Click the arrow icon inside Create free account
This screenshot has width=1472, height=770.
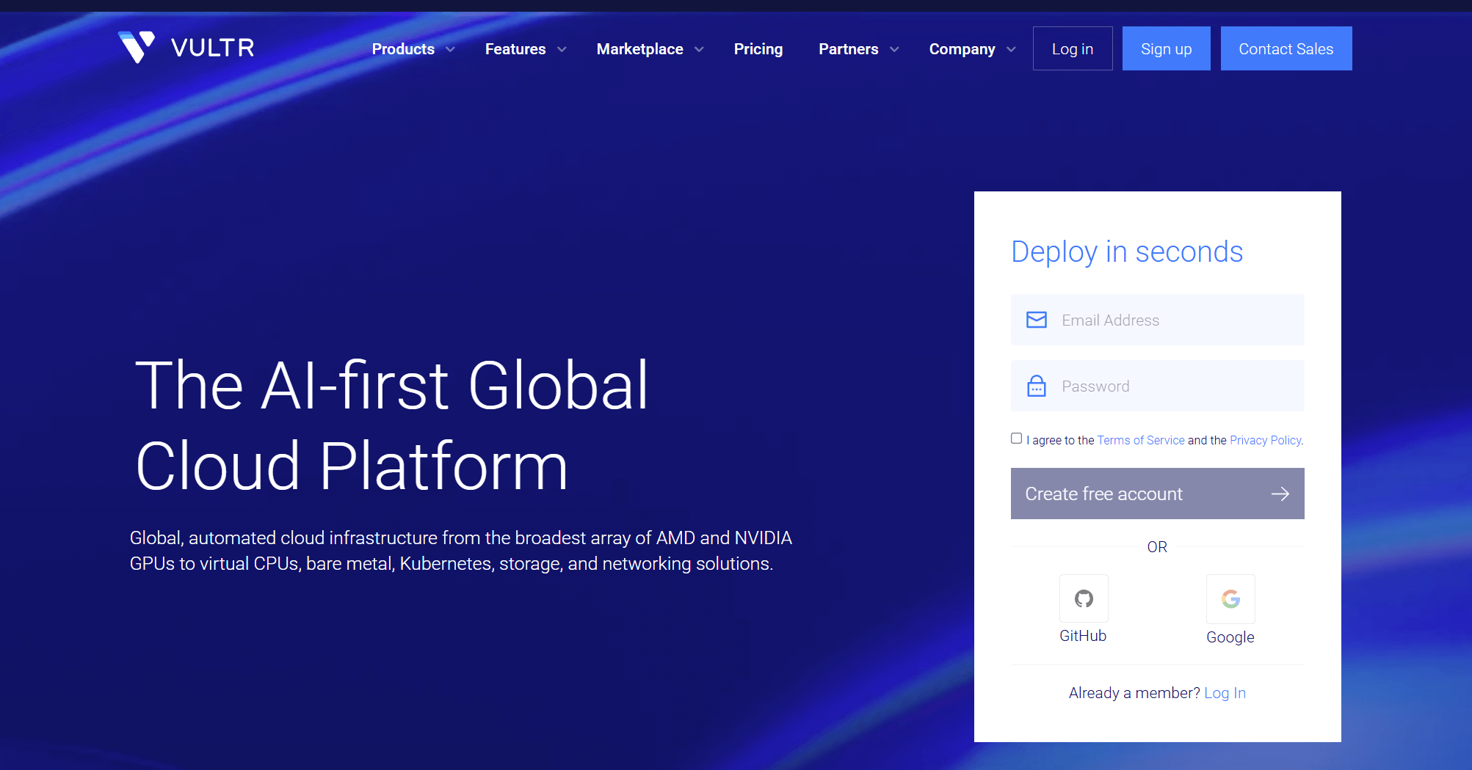click(x=1280, y=494)
